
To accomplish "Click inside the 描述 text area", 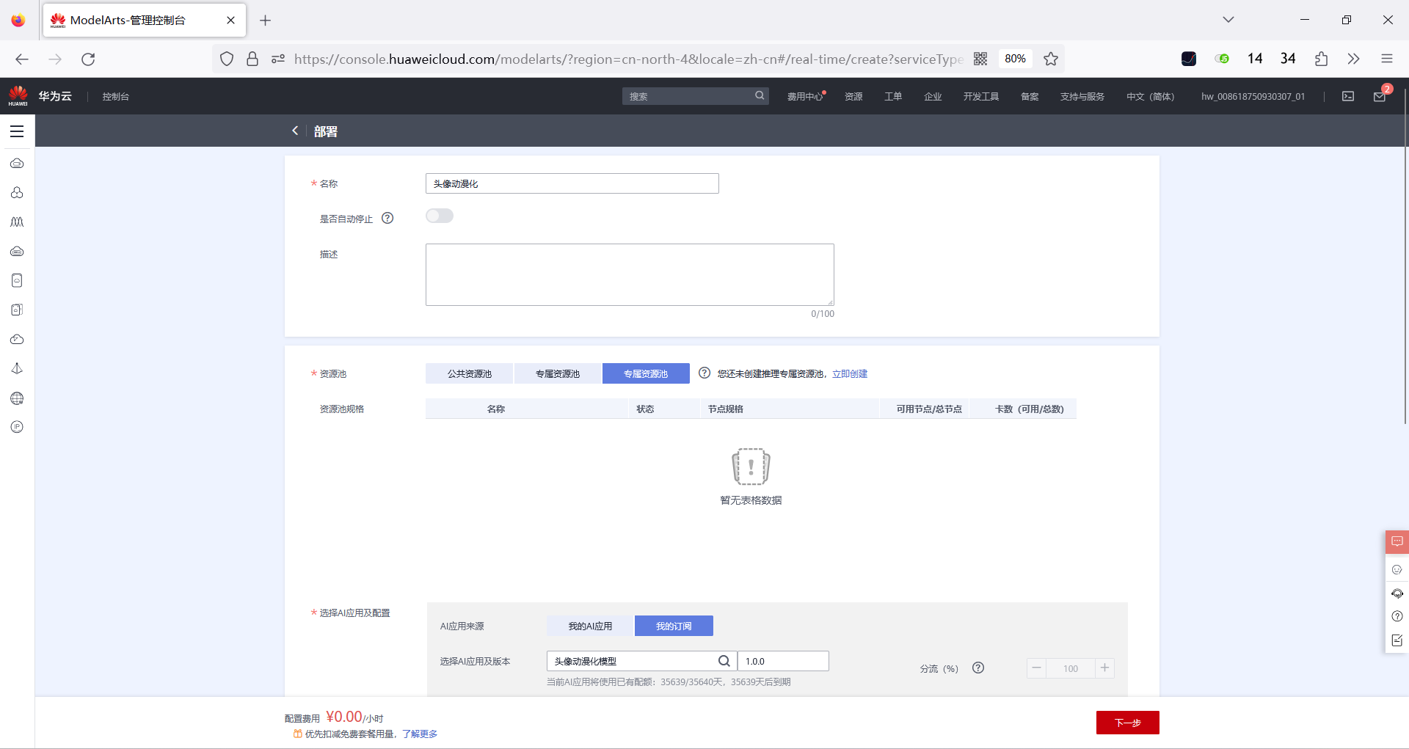I will [630, 274].
